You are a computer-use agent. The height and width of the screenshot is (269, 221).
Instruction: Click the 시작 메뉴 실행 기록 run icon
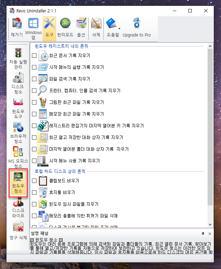(x=43, y=67)
